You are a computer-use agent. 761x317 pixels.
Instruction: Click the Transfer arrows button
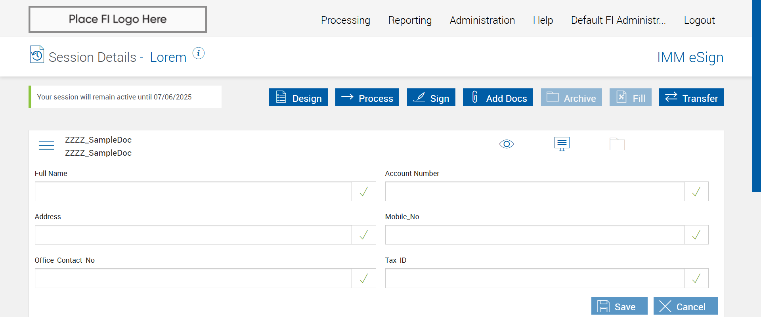coord(691,97)
